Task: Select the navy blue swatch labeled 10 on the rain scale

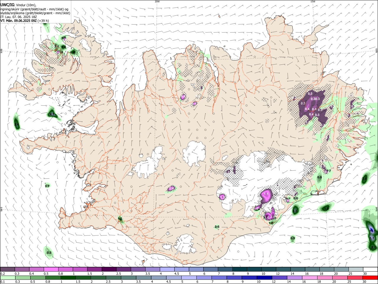Action: tap(264, 278)
